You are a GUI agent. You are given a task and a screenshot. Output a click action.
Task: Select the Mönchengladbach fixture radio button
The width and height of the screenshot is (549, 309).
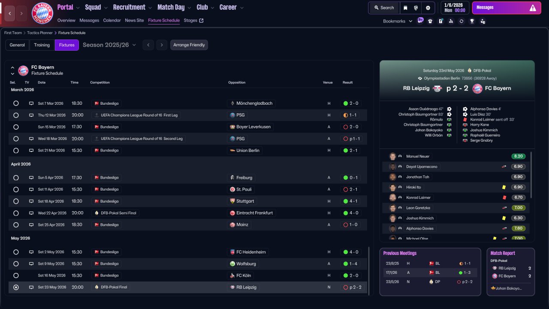point(16,103)
